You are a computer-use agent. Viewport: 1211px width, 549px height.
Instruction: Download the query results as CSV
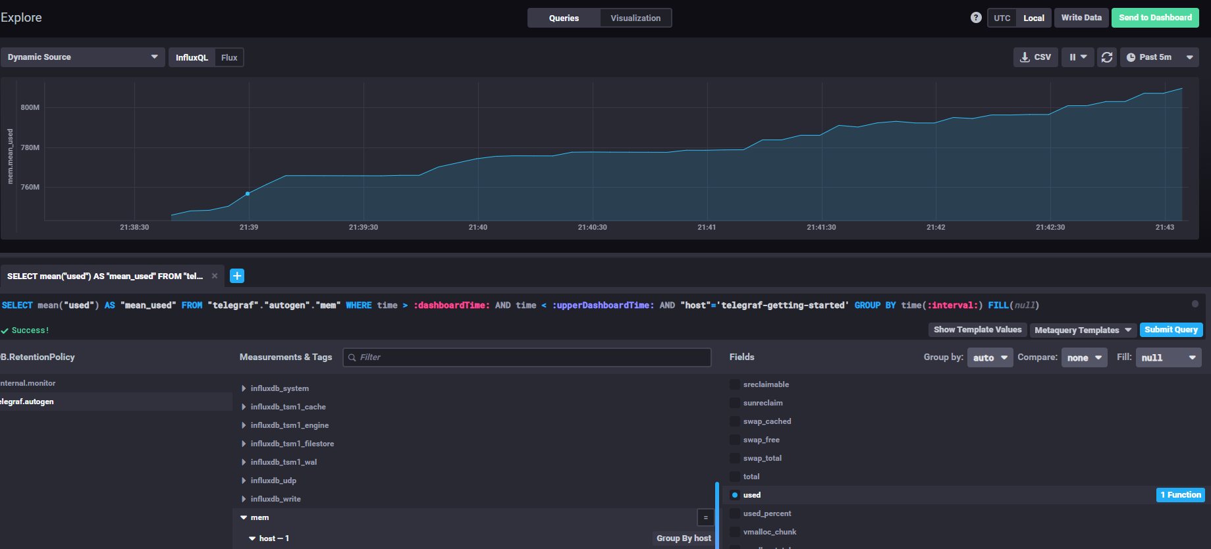1036,57
